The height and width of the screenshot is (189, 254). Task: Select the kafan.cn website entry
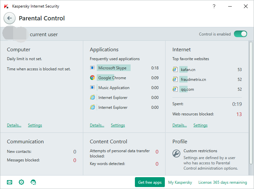tap(207, 69)
